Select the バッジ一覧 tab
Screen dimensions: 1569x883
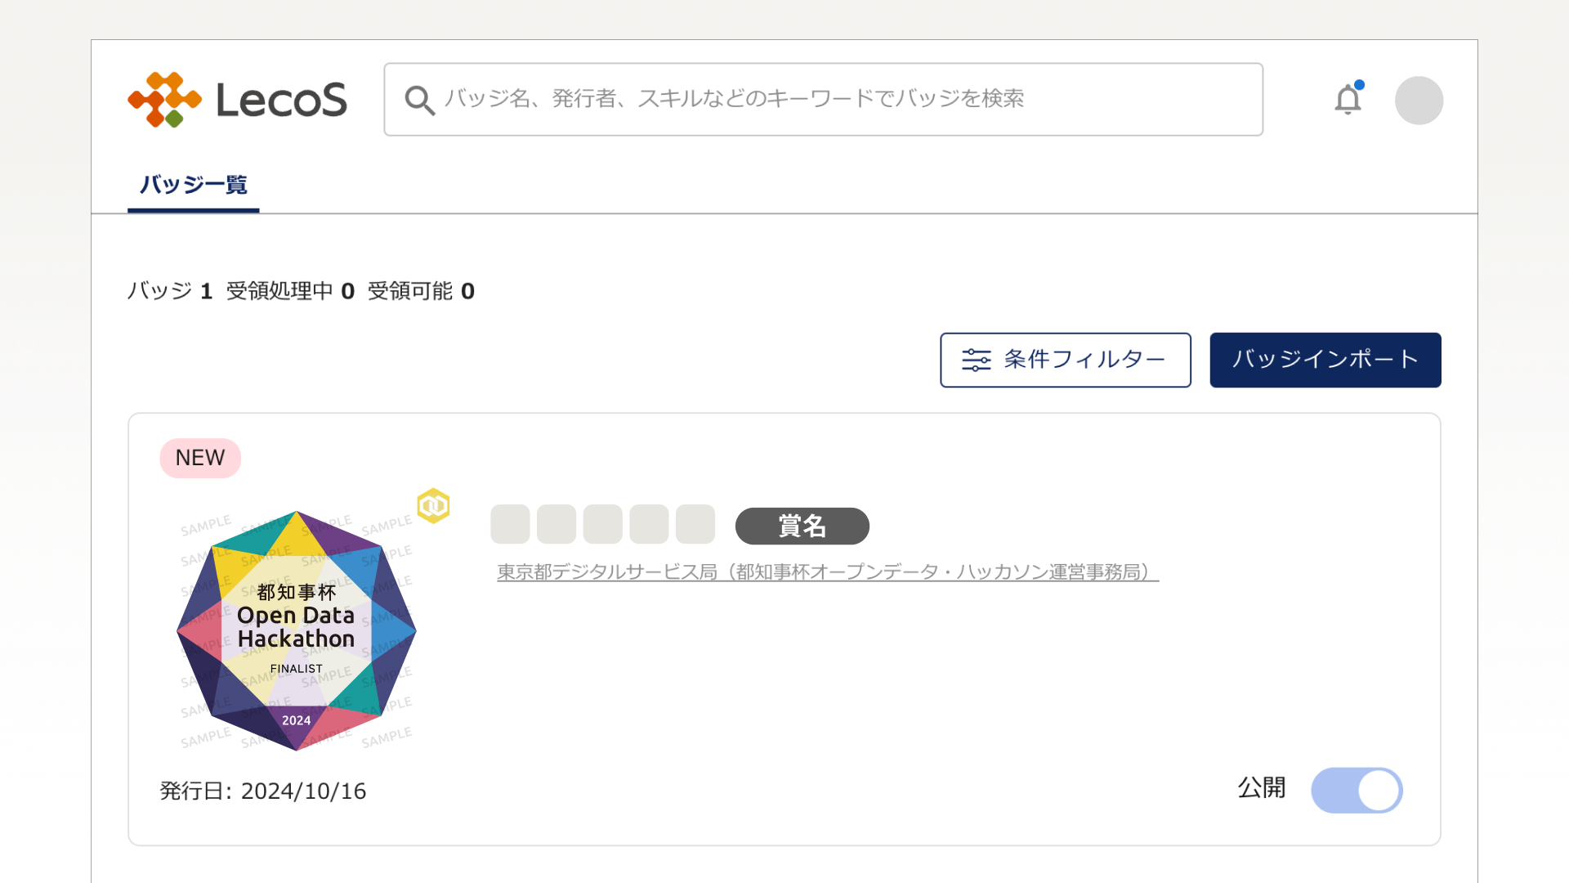pos(193,185)
